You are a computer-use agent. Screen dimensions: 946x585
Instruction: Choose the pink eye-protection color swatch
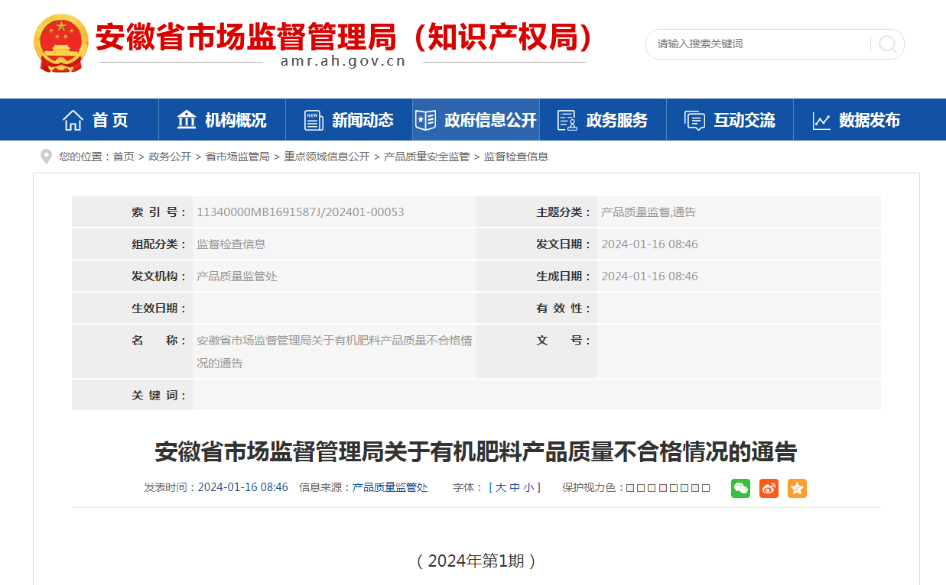(662, 488)
